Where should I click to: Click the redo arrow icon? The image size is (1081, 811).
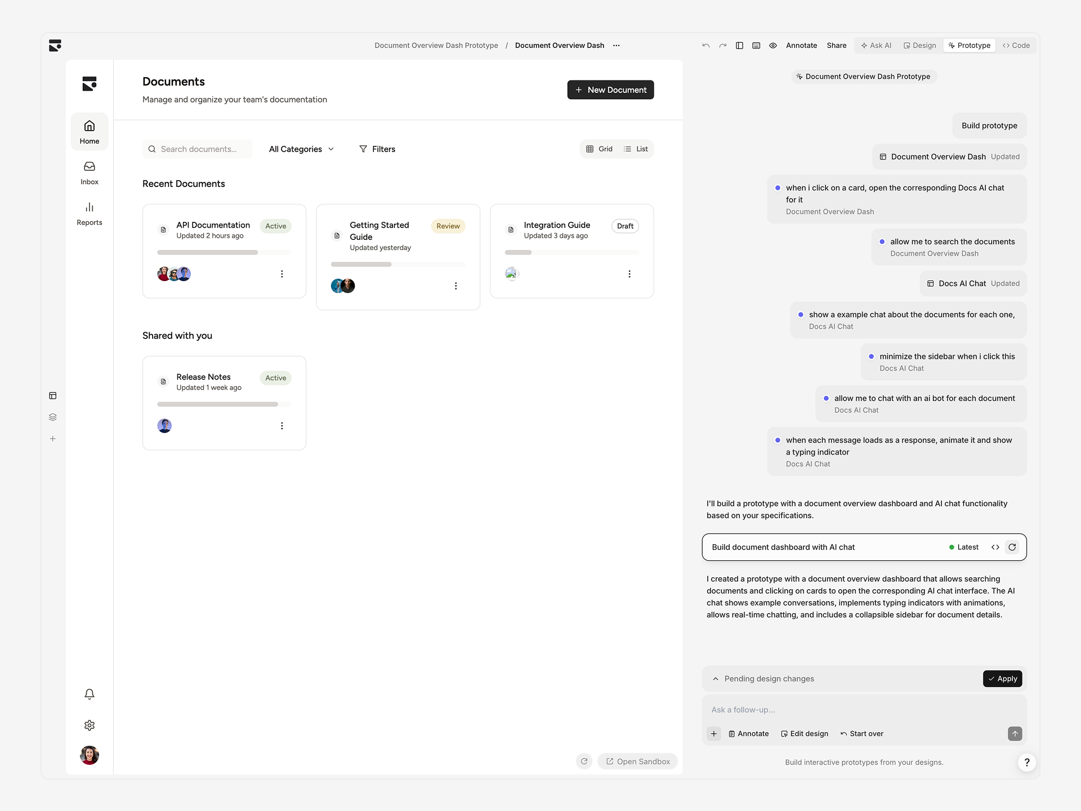coord(722,46)
